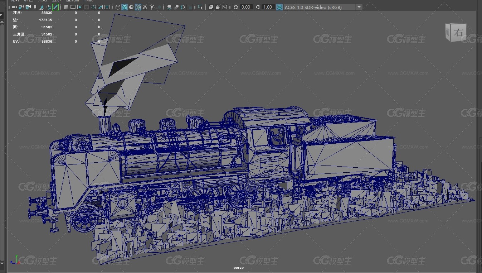Click the Gamma value field 1.00
This screenshot has height=273, width=482.
(268, 7)
